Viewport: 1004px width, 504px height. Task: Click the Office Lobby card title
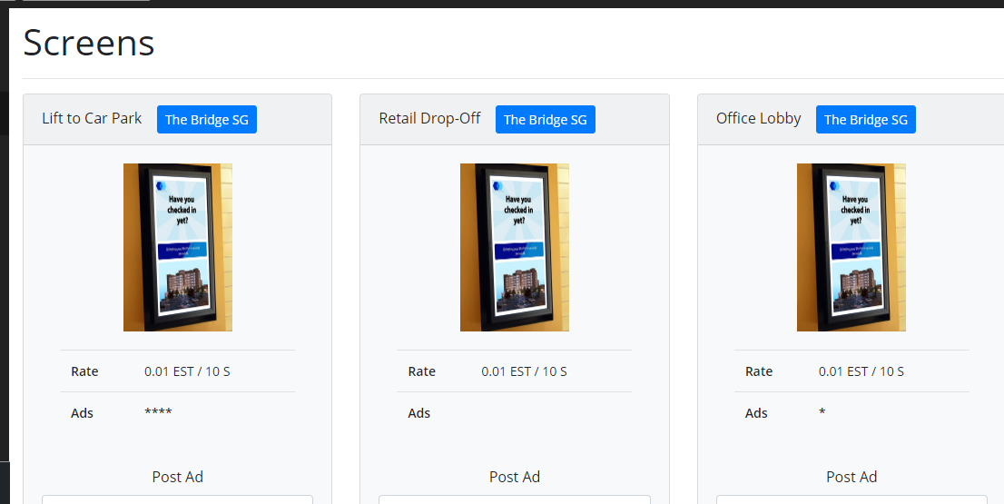758,118
